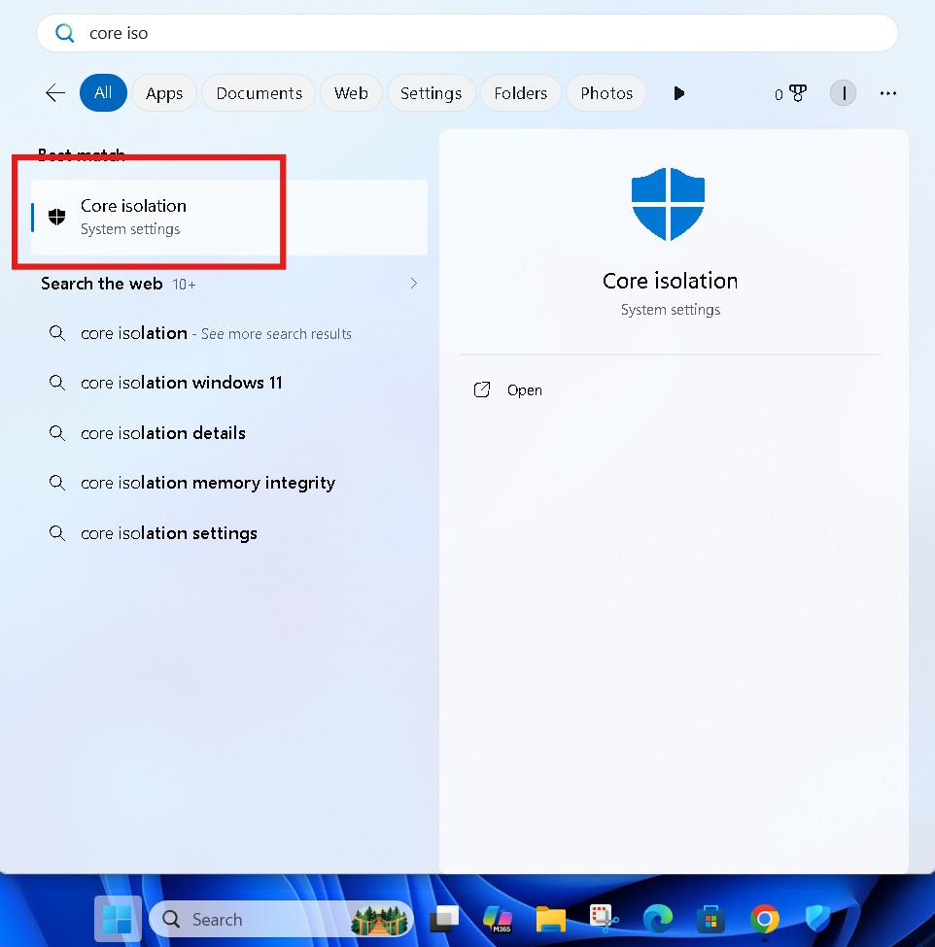Viewport: 935px width, 947px height.
Task: Click the search magnifier icon in search box
Action: pyautogui.click(x=64, y=32)
